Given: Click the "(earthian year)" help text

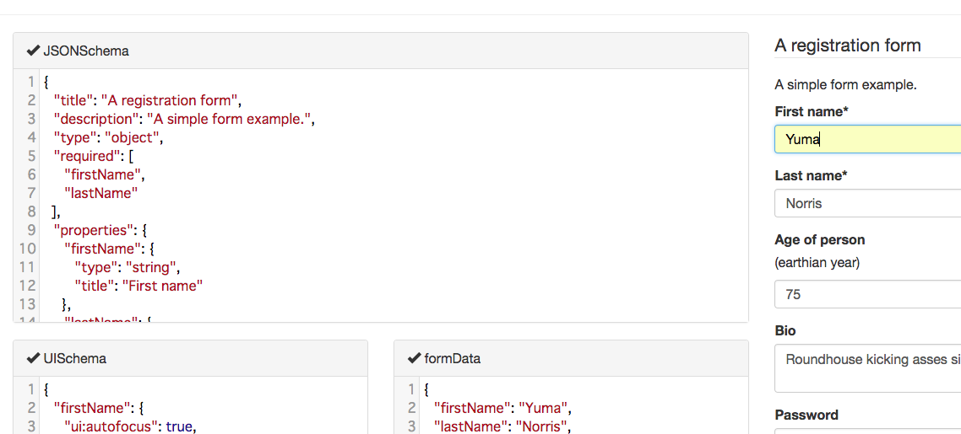Looking at the screenshot, I should (x=817, y=264).
